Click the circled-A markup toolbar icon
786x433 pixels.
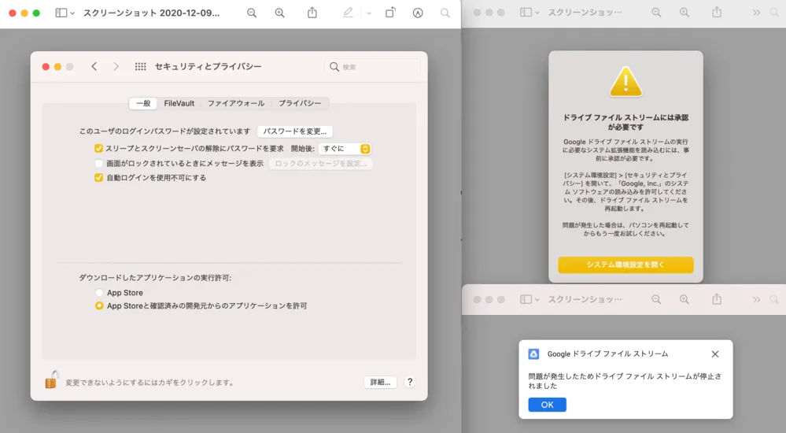(x=418, y=13)
